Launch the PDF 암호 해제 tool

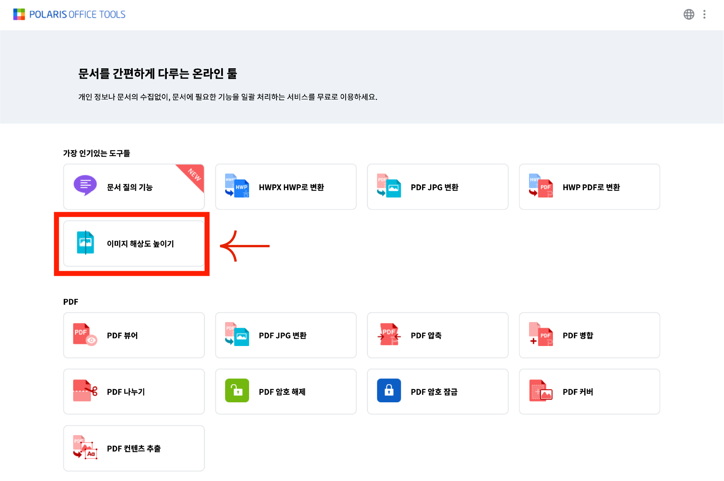[x=286, y=392]
